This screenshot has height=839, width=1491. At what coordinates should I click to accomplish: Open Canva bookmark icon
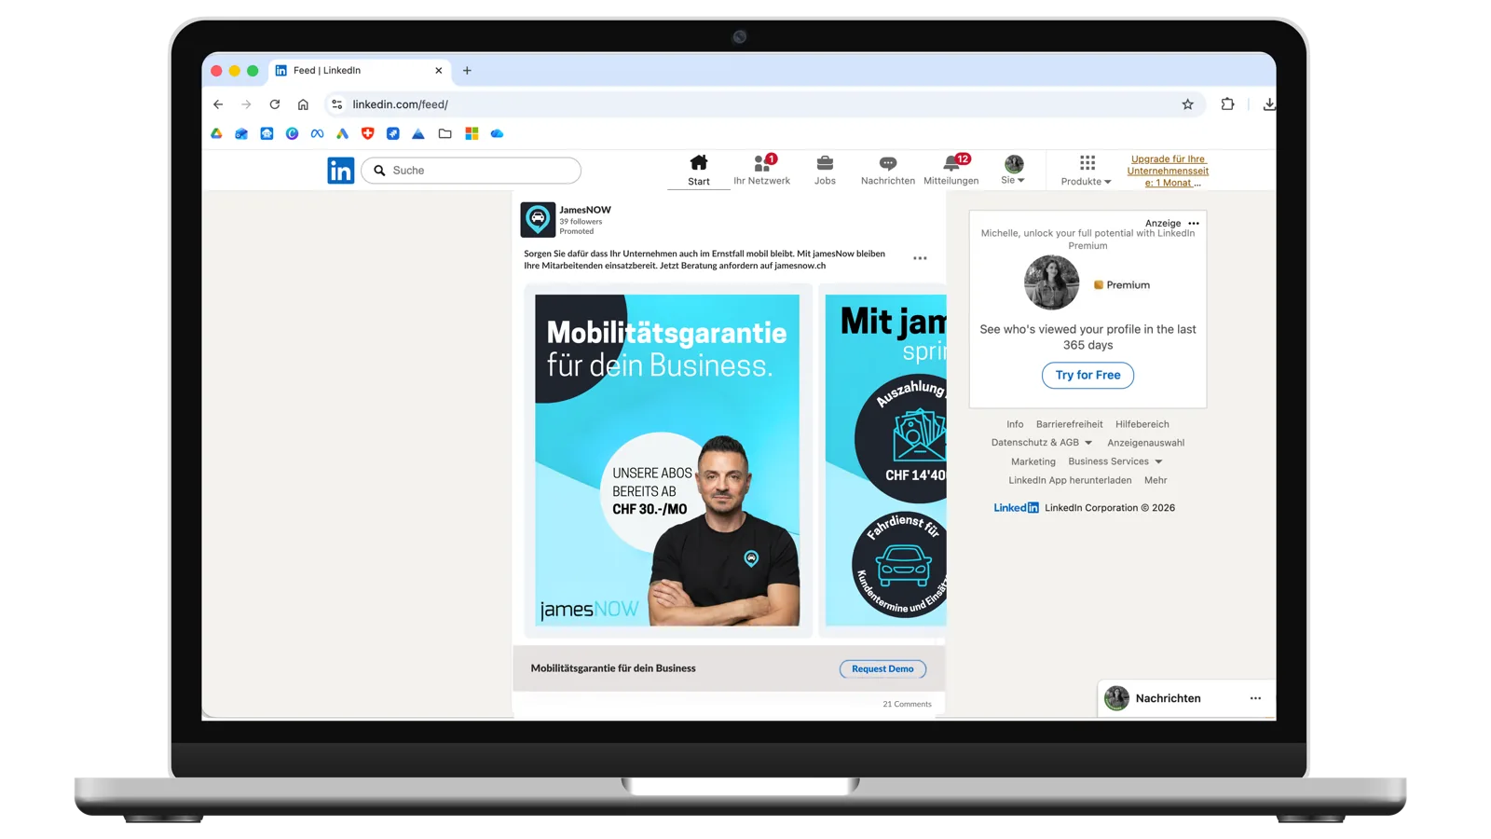coord(292,134)
